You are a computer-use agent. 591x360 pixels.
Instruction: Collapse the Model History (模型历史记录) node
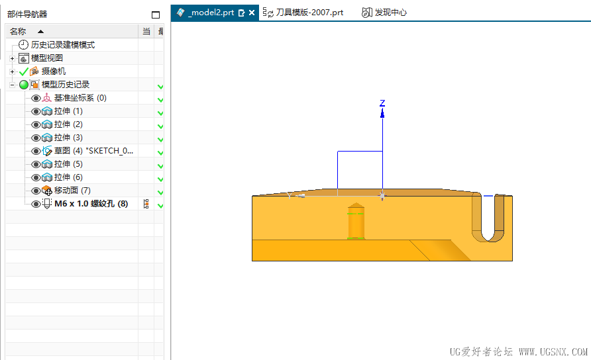[x=12, y=85]
